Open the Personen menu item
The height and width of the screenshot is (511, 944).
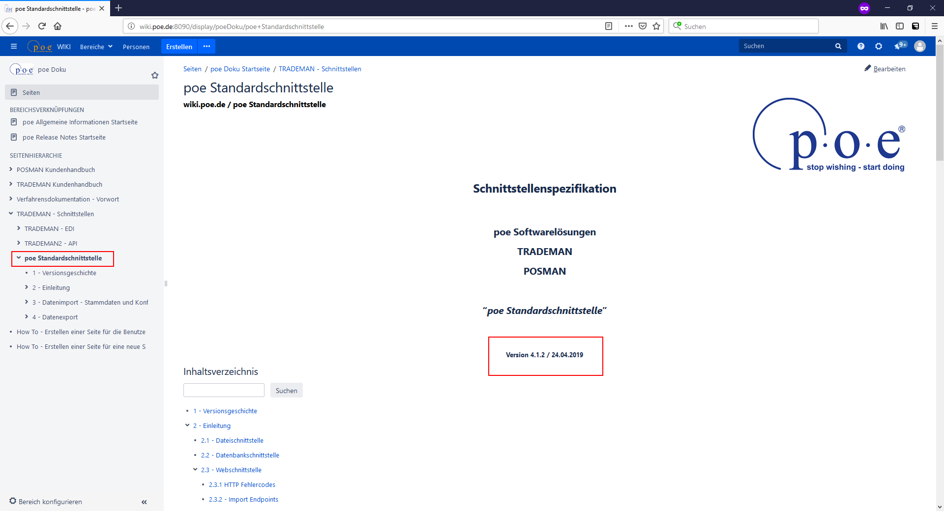(136, 47)
